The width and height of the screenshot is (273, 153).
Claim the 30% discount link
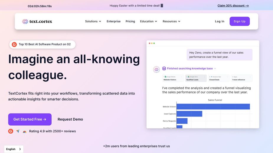233,6
